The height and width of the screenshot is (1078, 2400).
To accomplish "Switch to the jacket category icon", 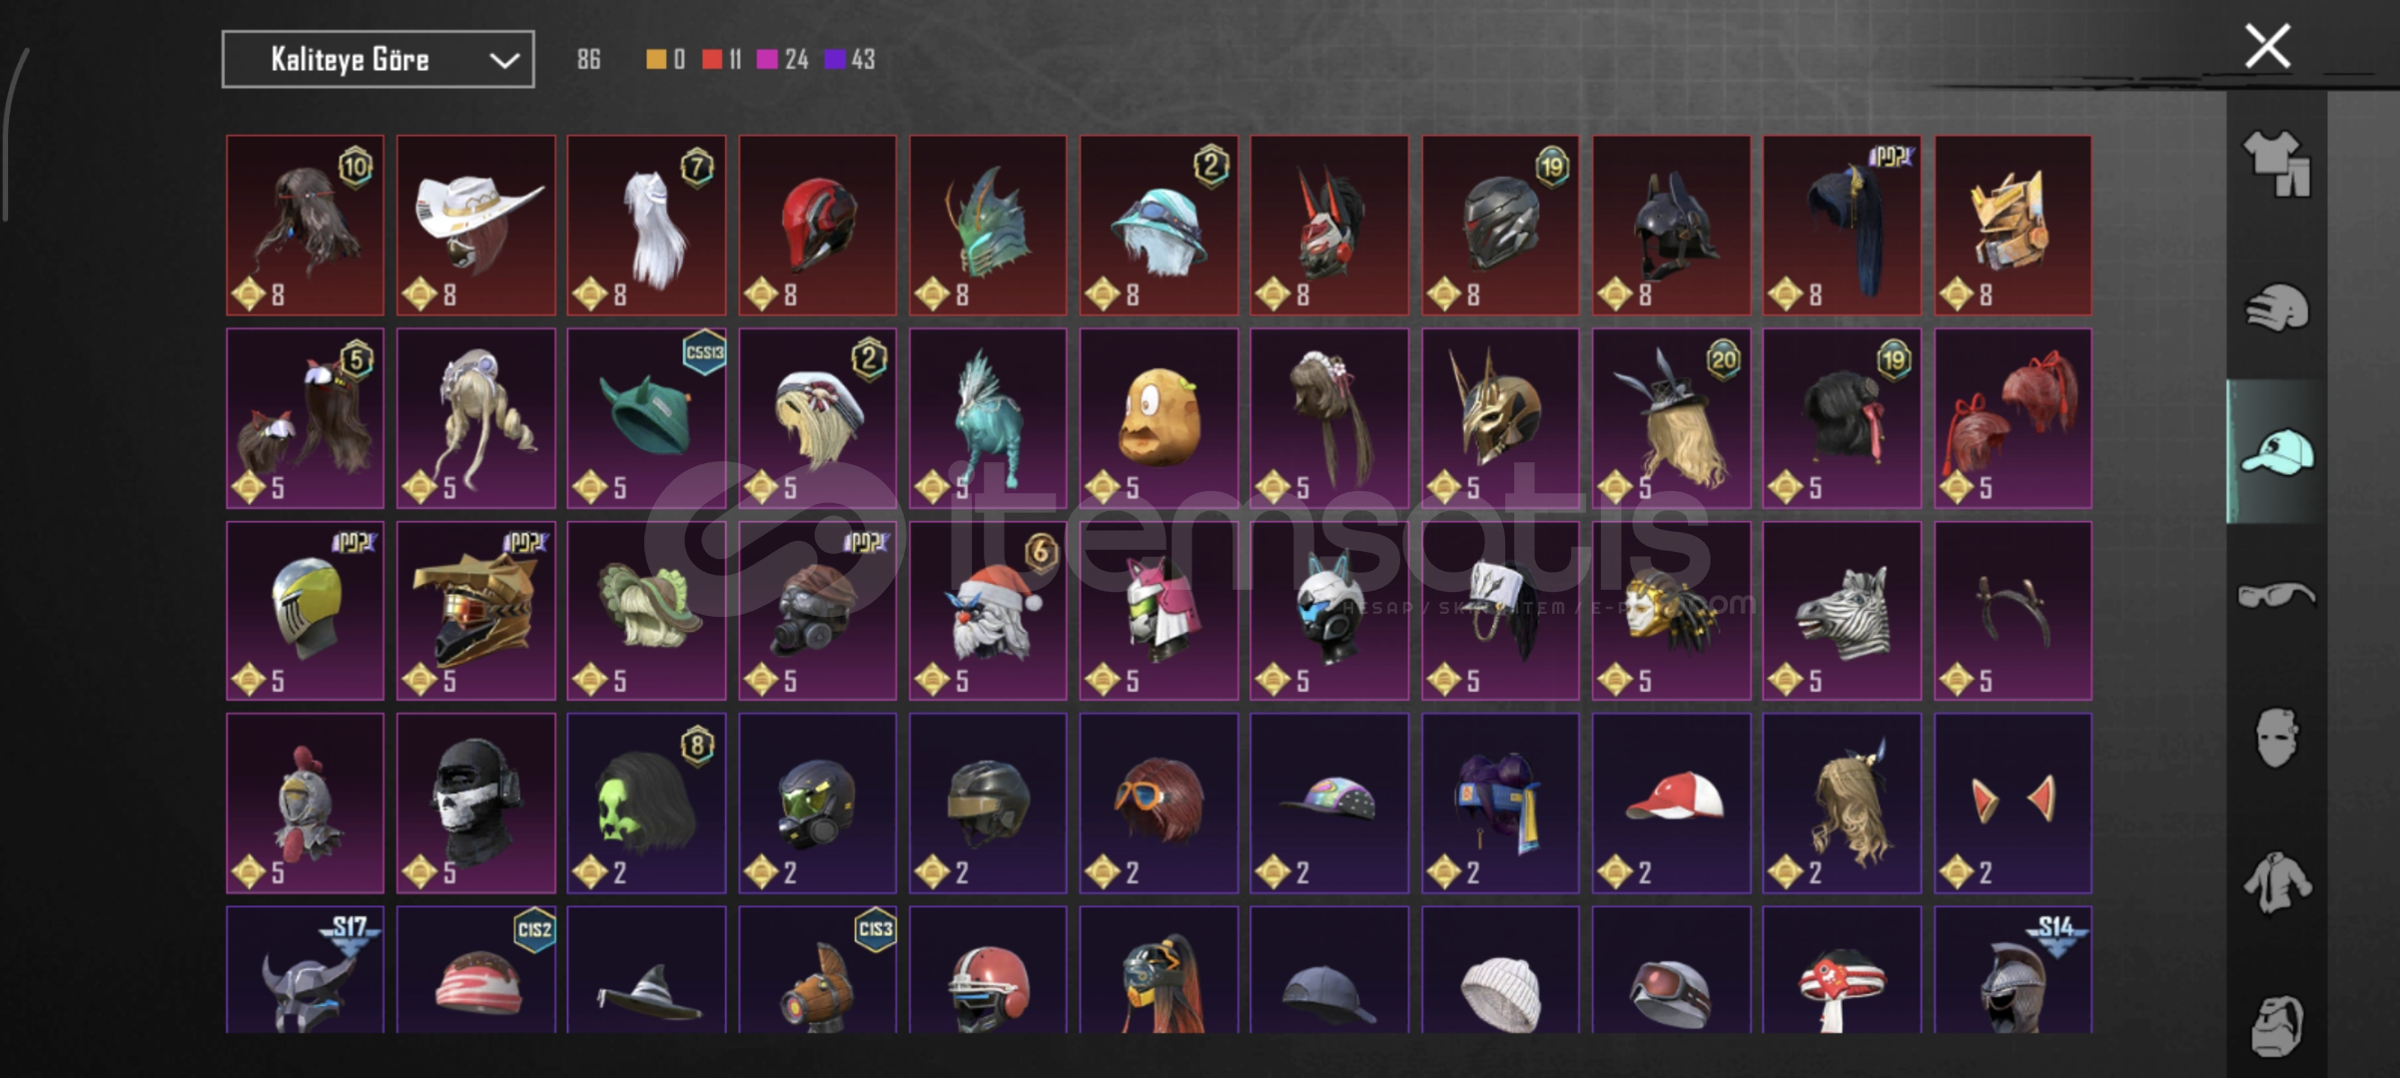I will 2276,881.
